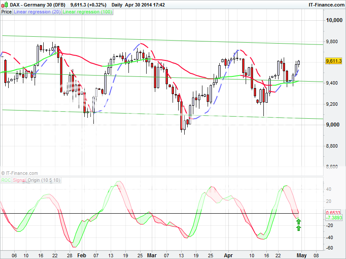
Task: Click the © IT-Finance.com copyright text
Action: pyautogui.click(x=19, y=173)
